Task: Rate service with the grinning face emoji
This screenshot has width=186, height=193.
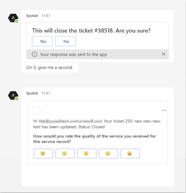Action: pyautogui.click(x=130, y=153)
